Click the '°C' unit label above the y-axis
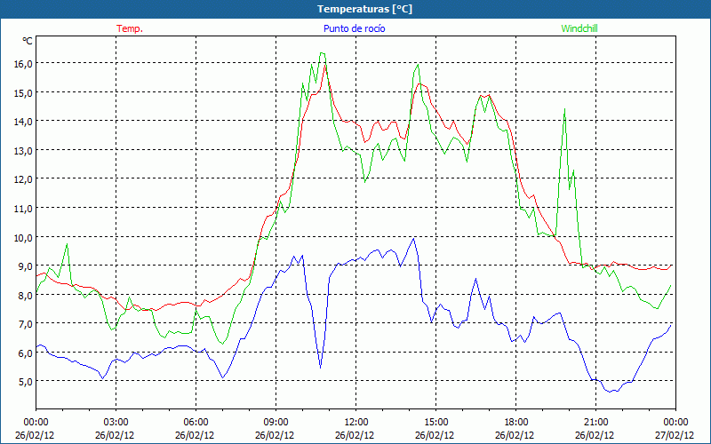This screenshot has height=444, width=711. (x=28, y=41)
